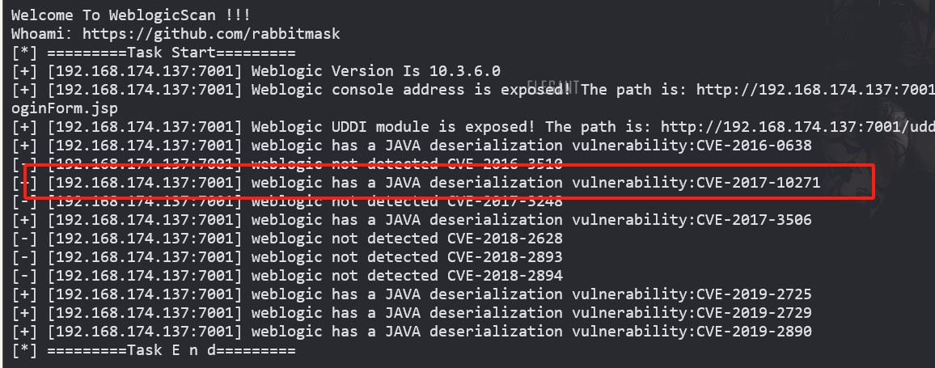Click the CVE-2019-2729 vulnerability text
The height and width of the screenshot is (368, 935).
click(754, 313)
